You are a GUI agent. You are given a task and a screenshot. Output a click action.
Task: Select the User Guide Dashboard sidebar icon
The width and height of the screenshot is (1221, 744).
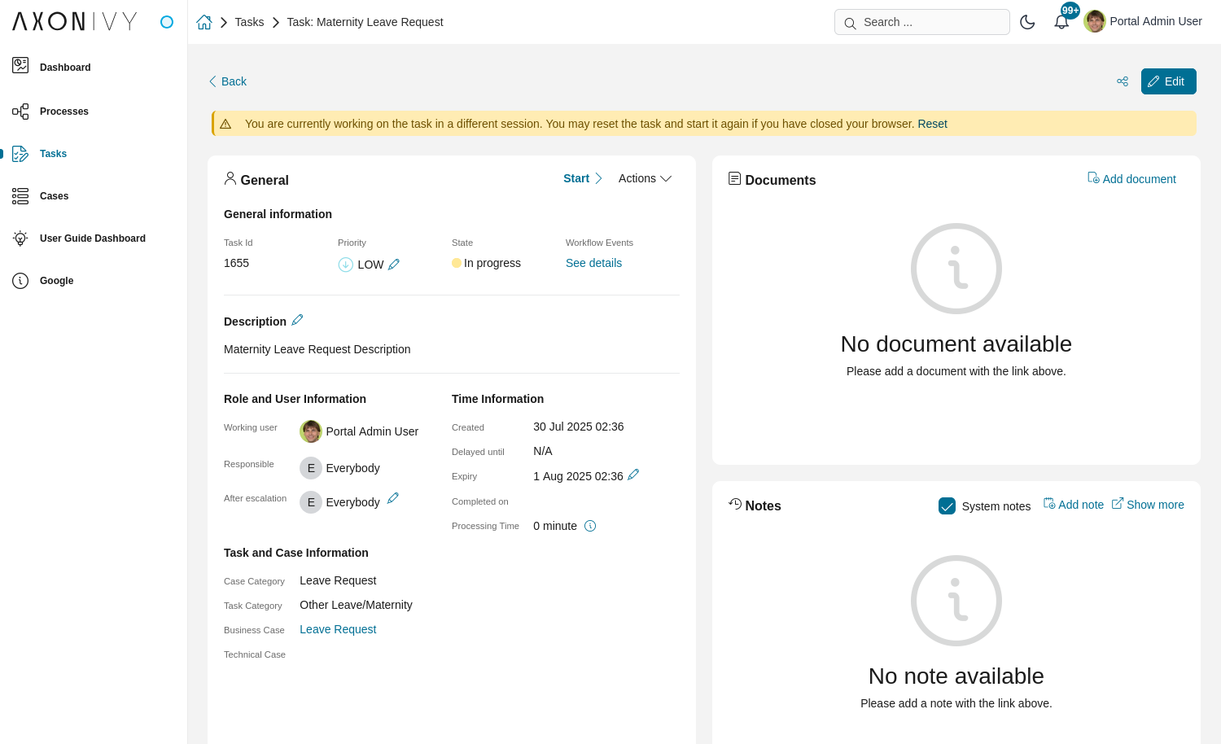20,239
